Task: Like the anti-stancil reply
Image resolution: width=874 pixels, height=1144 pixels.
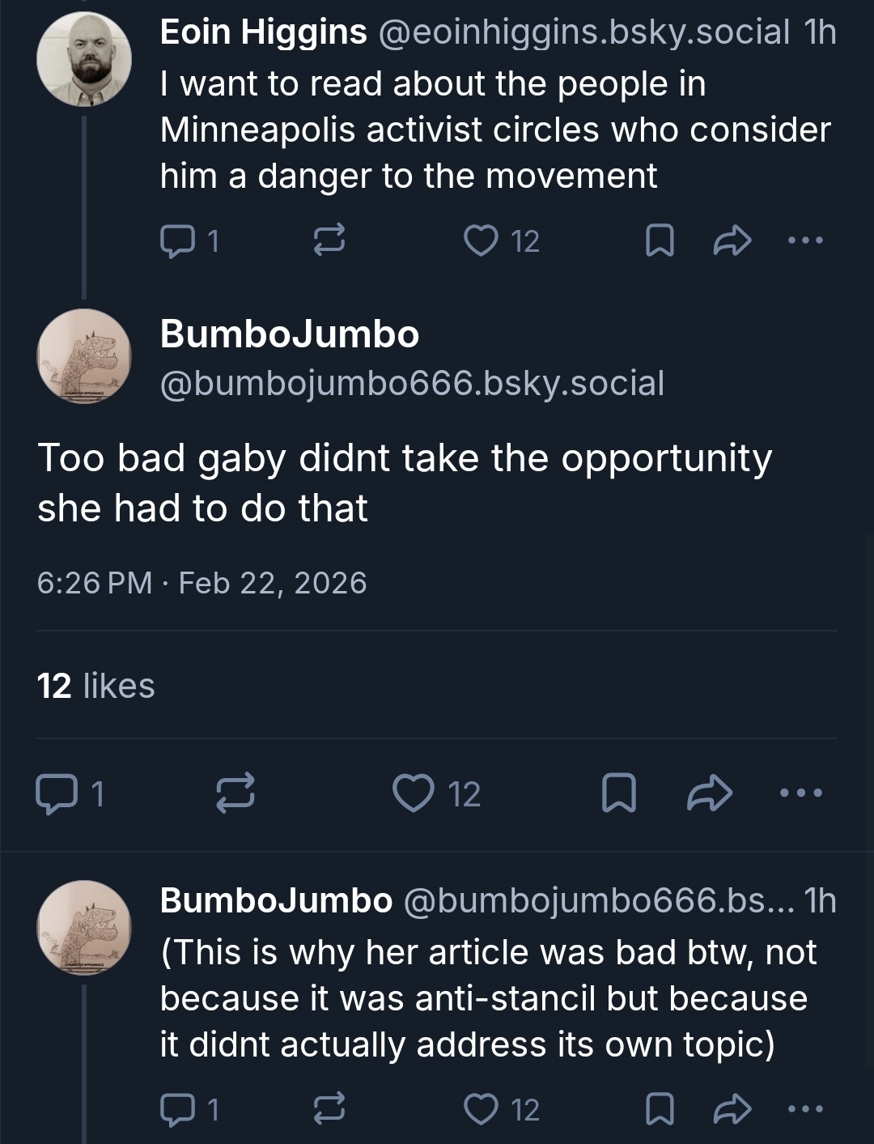Action: (x=482, y=1108)
